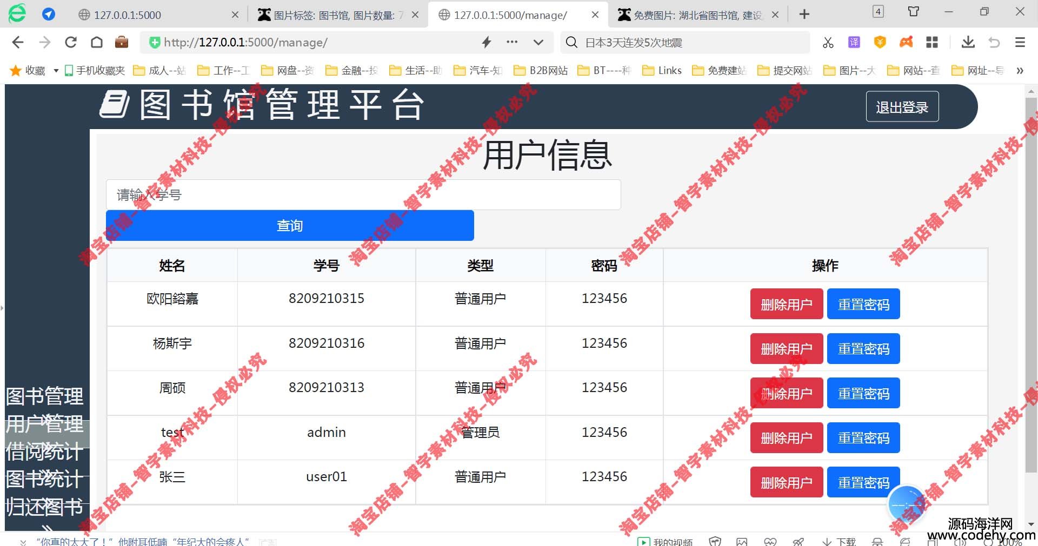Delete the admin user test

tap(787, 438)
